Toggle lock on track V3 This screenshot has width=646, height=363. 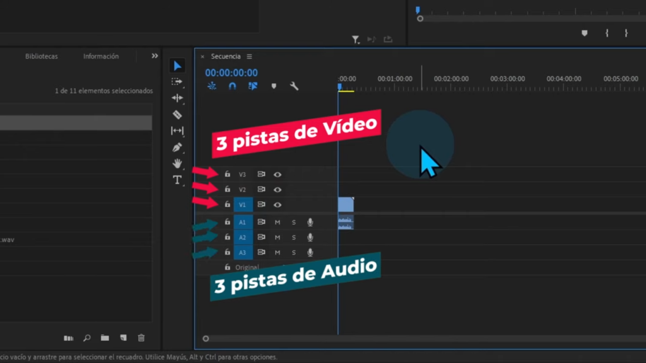point(227,174)
